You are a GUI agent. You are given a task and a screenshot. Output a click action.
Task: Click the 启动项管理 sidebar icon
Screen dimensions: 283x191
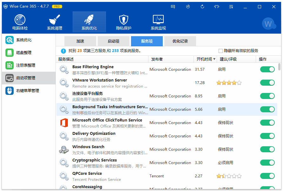click(x=10, y=78)
